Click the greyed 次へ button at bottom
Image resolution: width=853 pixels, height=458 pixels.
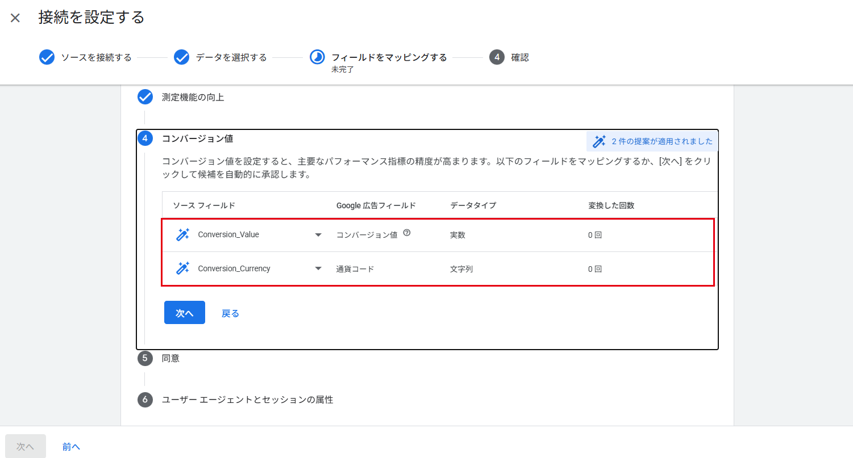point(26,447)
